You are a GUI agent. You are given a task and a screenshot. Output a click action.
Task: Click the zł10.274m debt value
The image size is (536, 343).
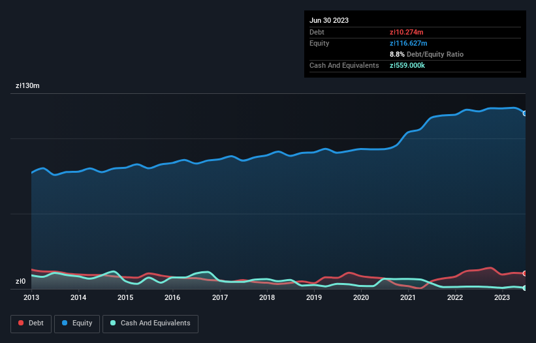click(407, 32)
